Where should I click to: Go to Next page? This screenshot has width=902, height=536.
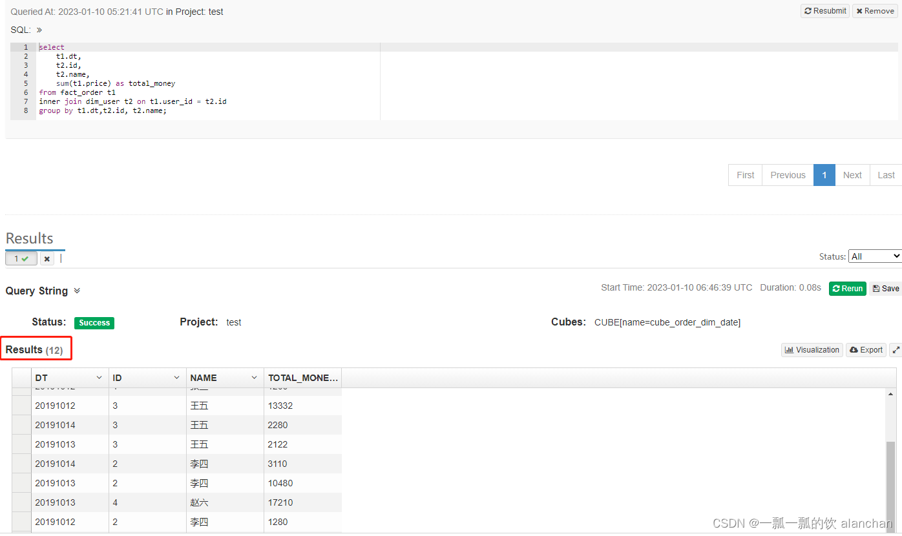tap(852, 175)
